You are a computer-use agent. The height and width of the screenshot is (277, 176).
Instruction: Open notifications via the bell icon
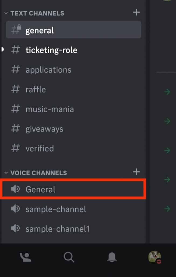[112, 257]
